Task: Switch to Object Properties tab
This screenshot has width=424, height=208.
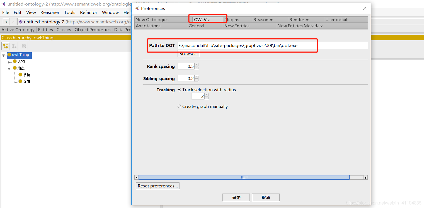Action: pos(93,29)
